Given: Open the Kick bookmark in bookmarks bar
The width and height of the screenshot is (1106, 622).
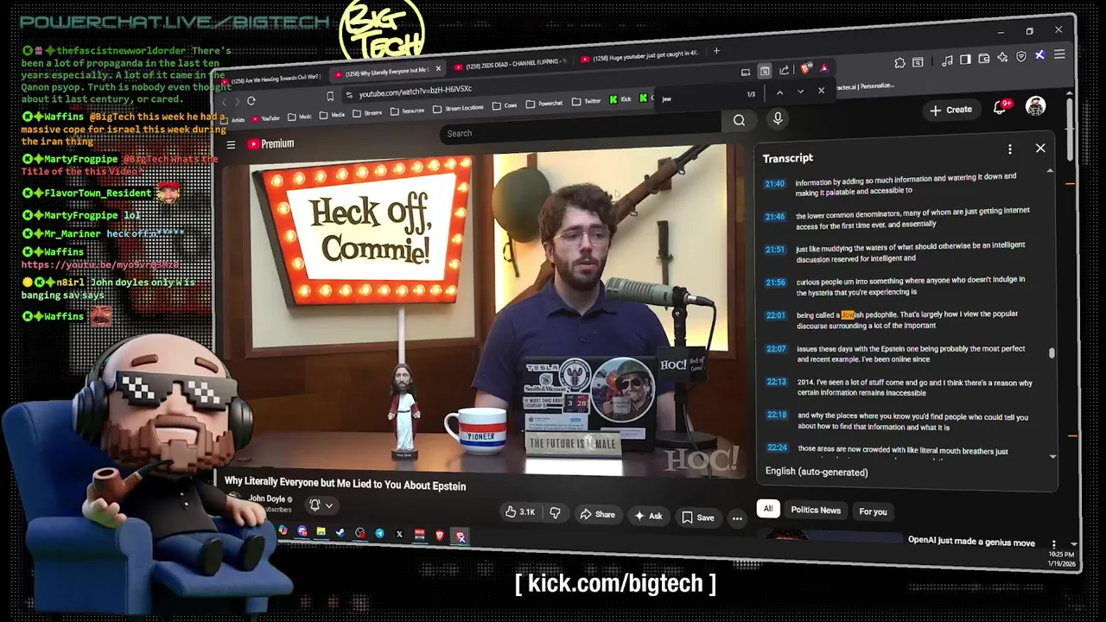Looking at the screenshot, I should (x=620, y=99).
